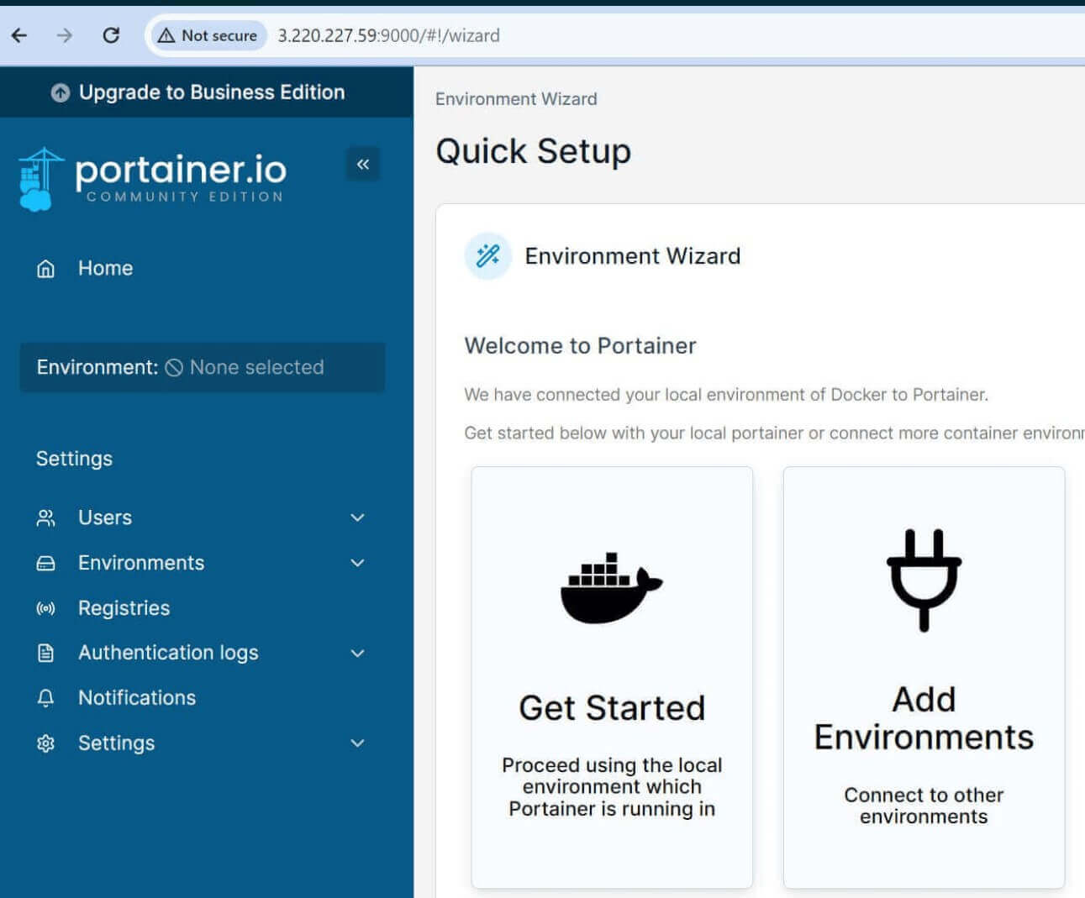Click the Settings gear icon
Image resolution: width=1085 pixels, height=898 pixels.
[46, 743]
